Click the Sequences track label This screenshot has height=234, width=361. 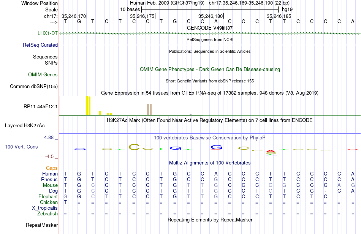45,57
